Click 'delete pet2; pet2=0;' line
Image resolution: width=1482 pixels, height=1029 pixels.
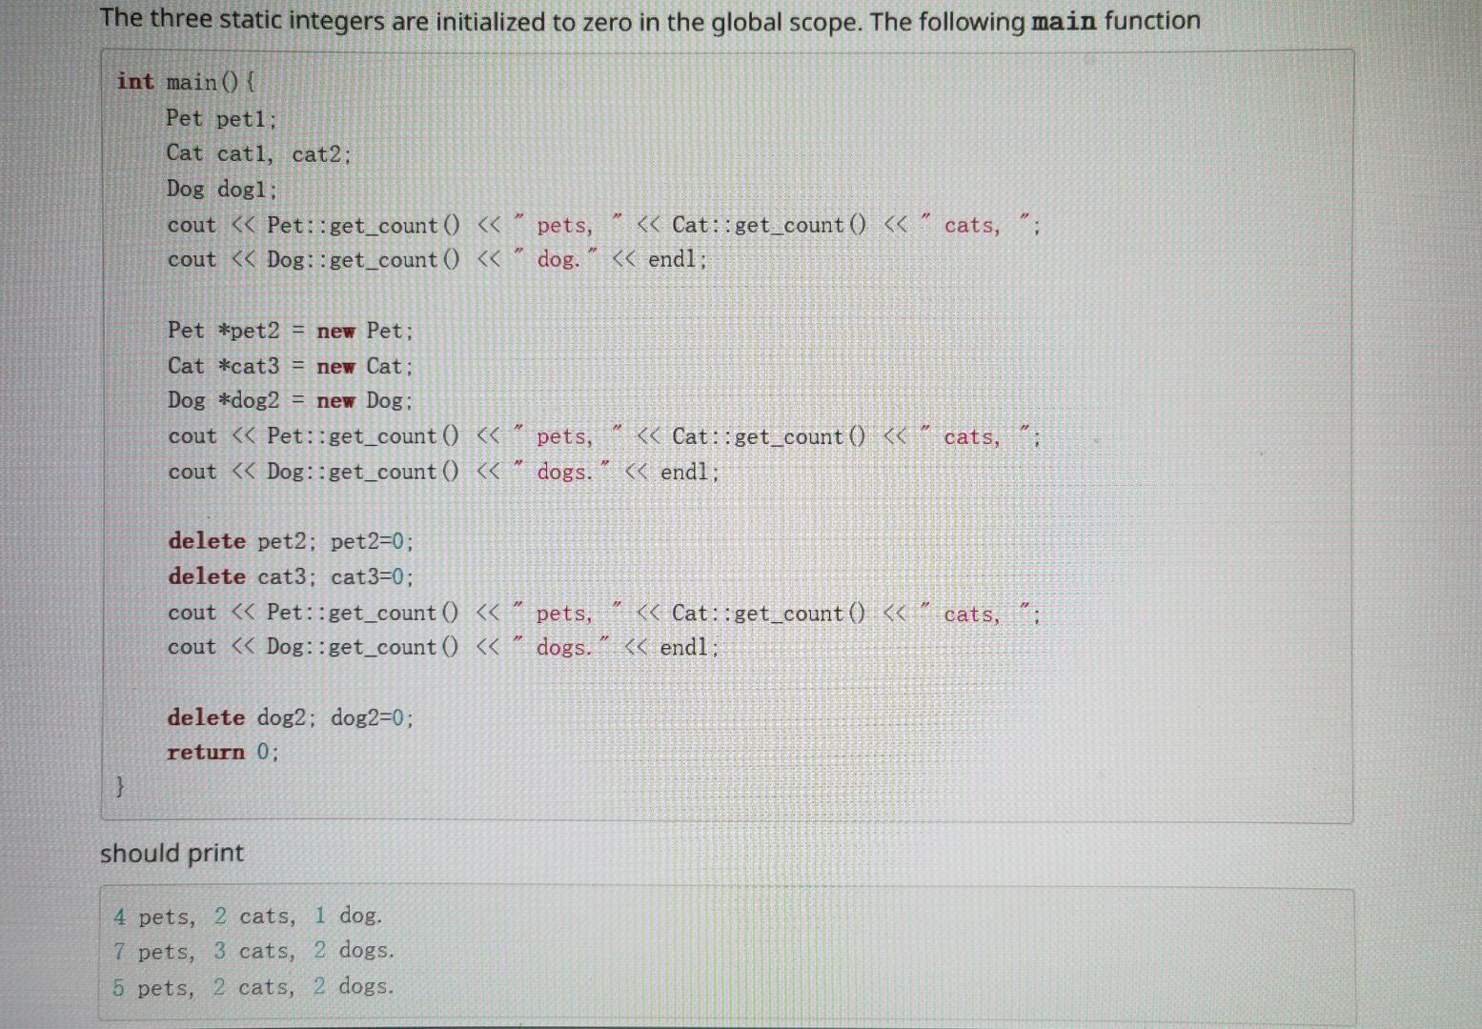[291, 541]
